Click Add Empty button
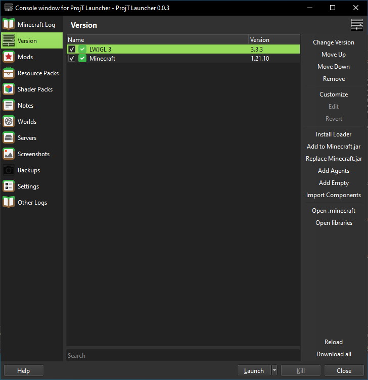 click(334, 183)
